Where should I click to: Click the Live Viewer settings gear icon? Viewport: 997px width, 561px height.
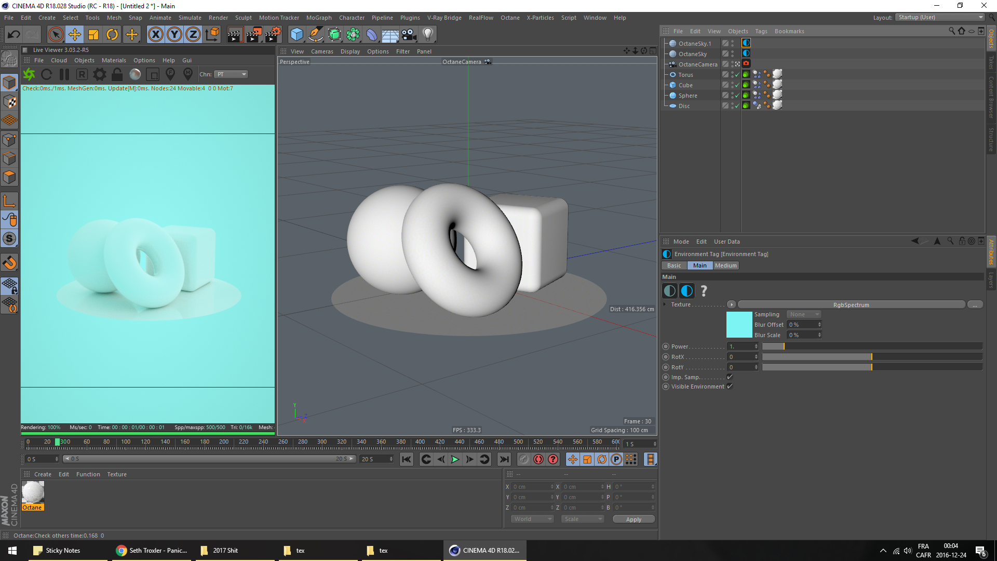pyautogui.click(x=100, y=74)
